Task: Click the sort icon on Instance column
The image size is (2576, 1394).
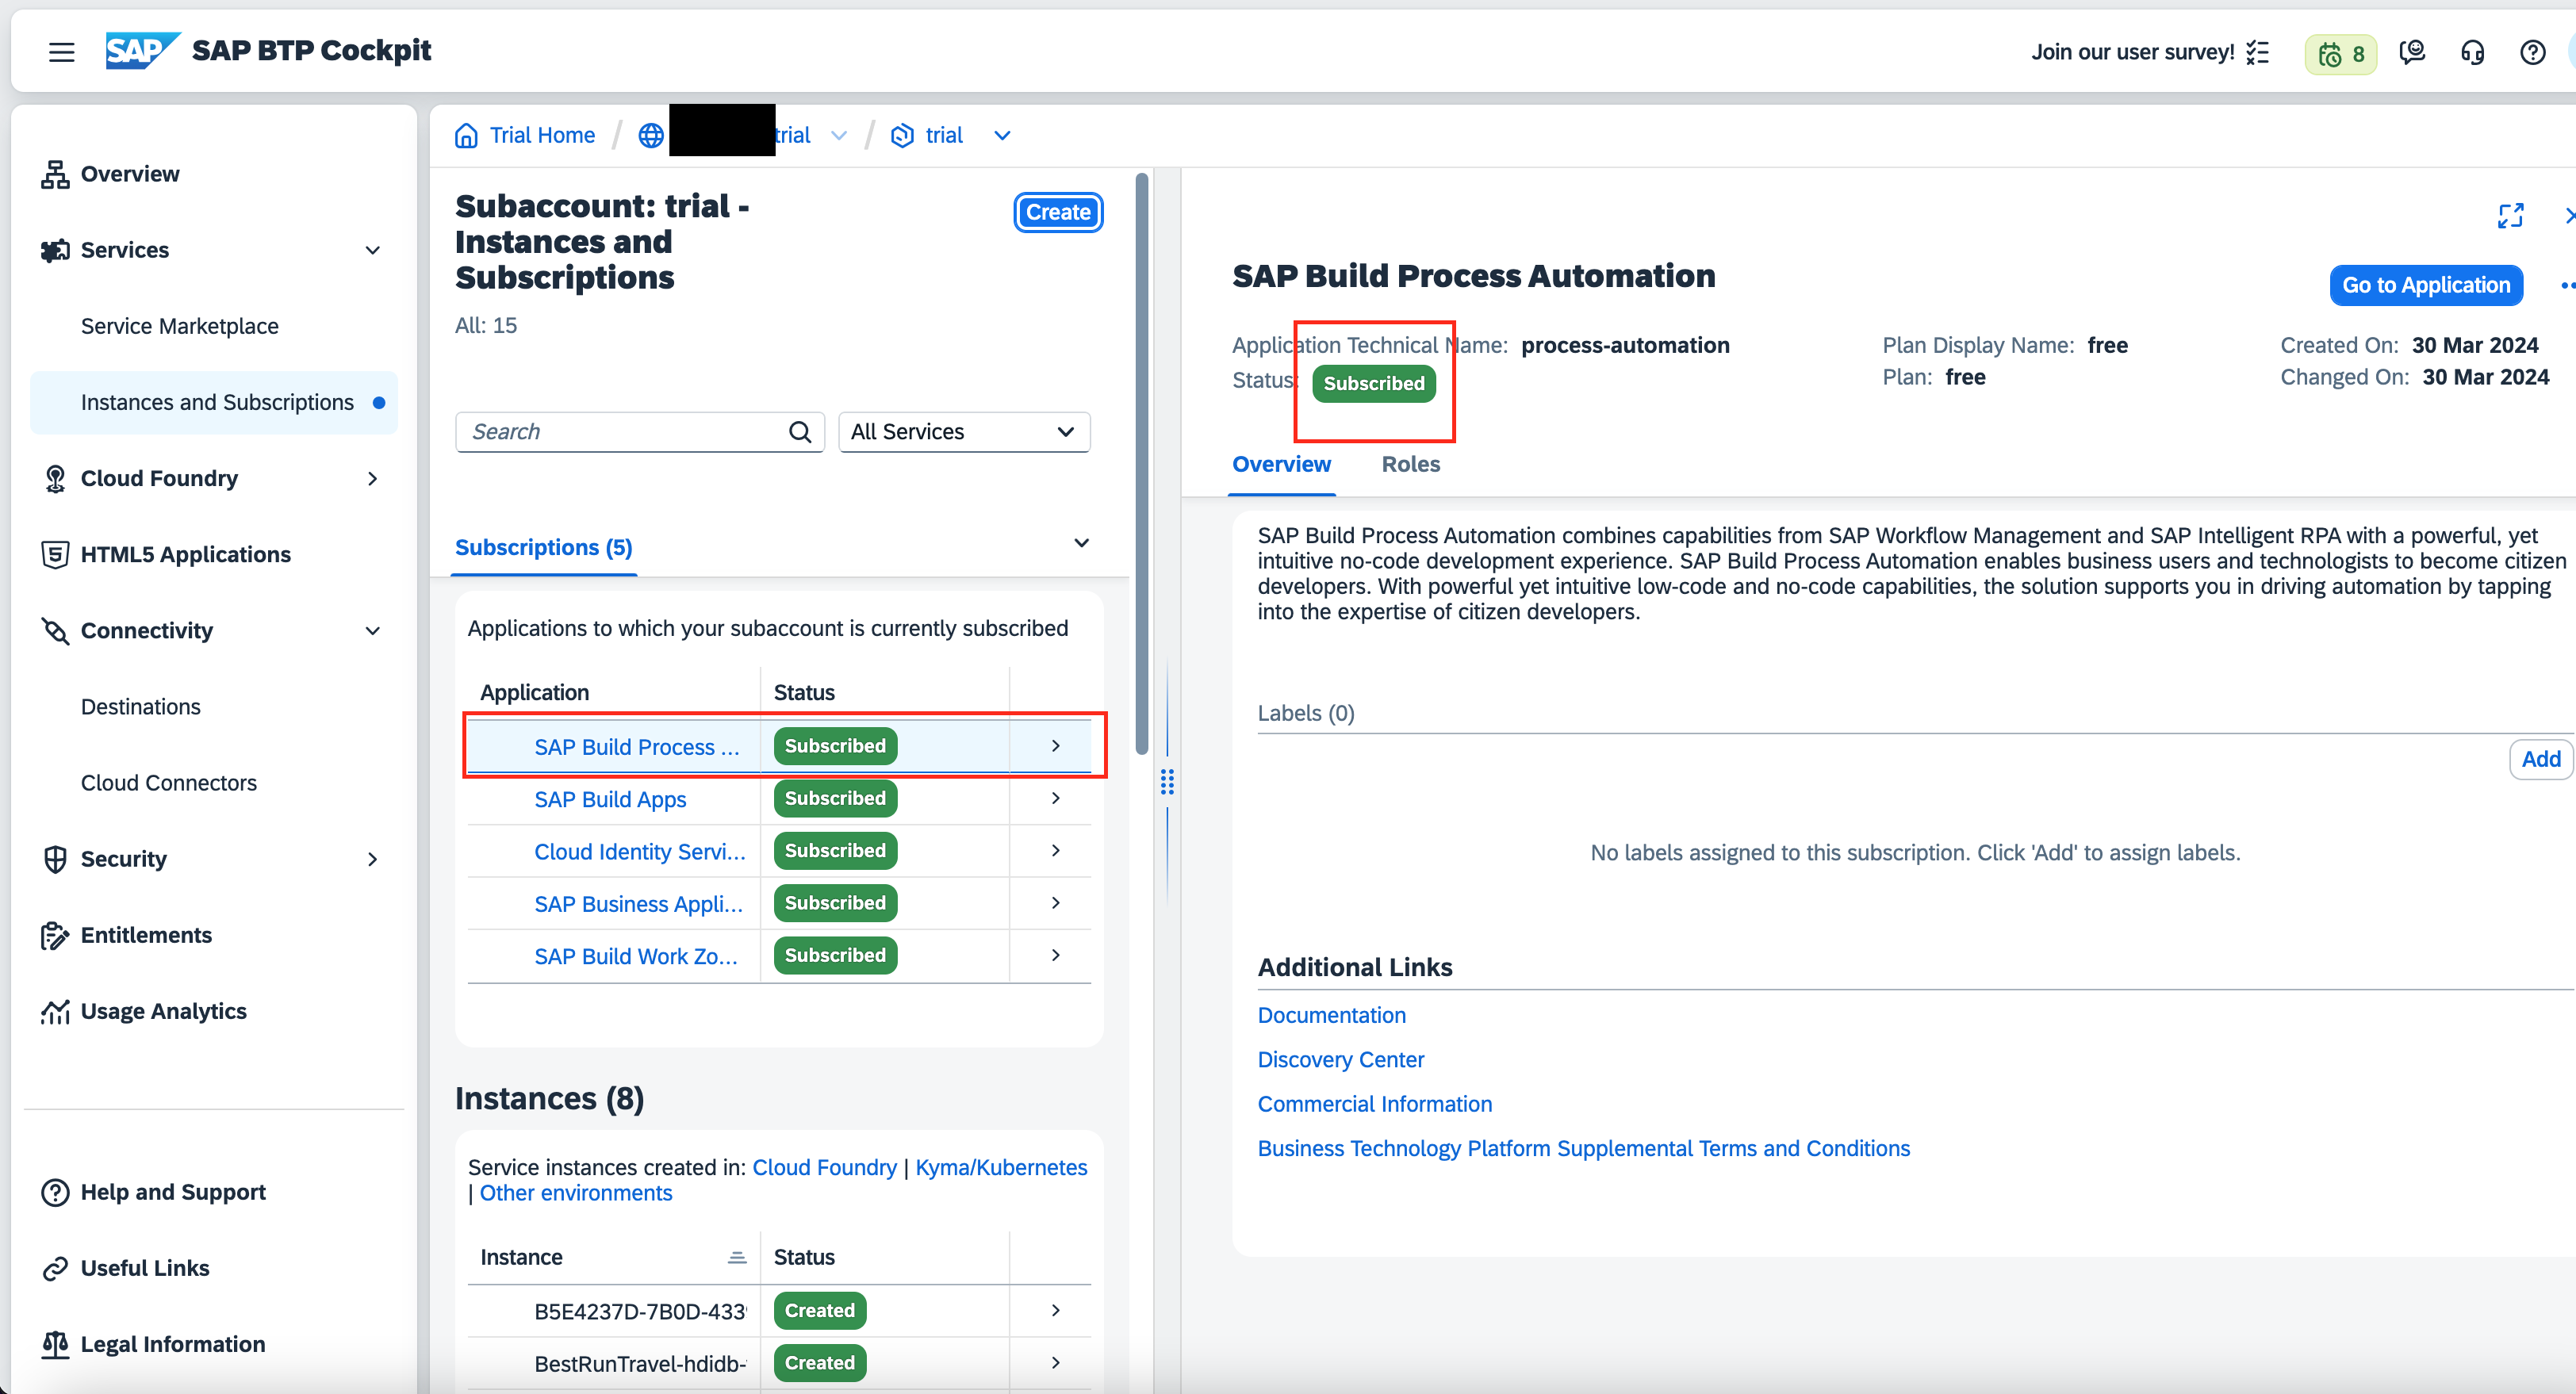Action: click(737, 1255)
